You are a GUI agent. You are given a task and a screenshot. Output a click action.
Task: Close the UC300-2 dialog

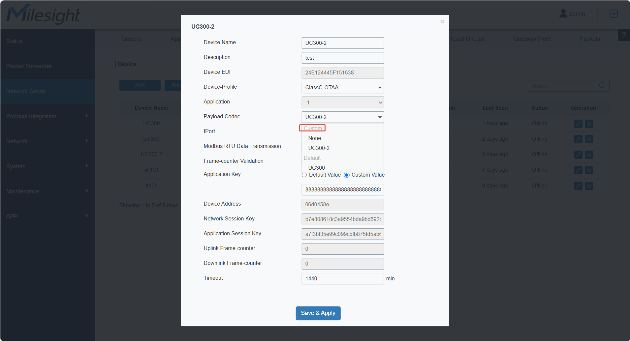[442, 22]
